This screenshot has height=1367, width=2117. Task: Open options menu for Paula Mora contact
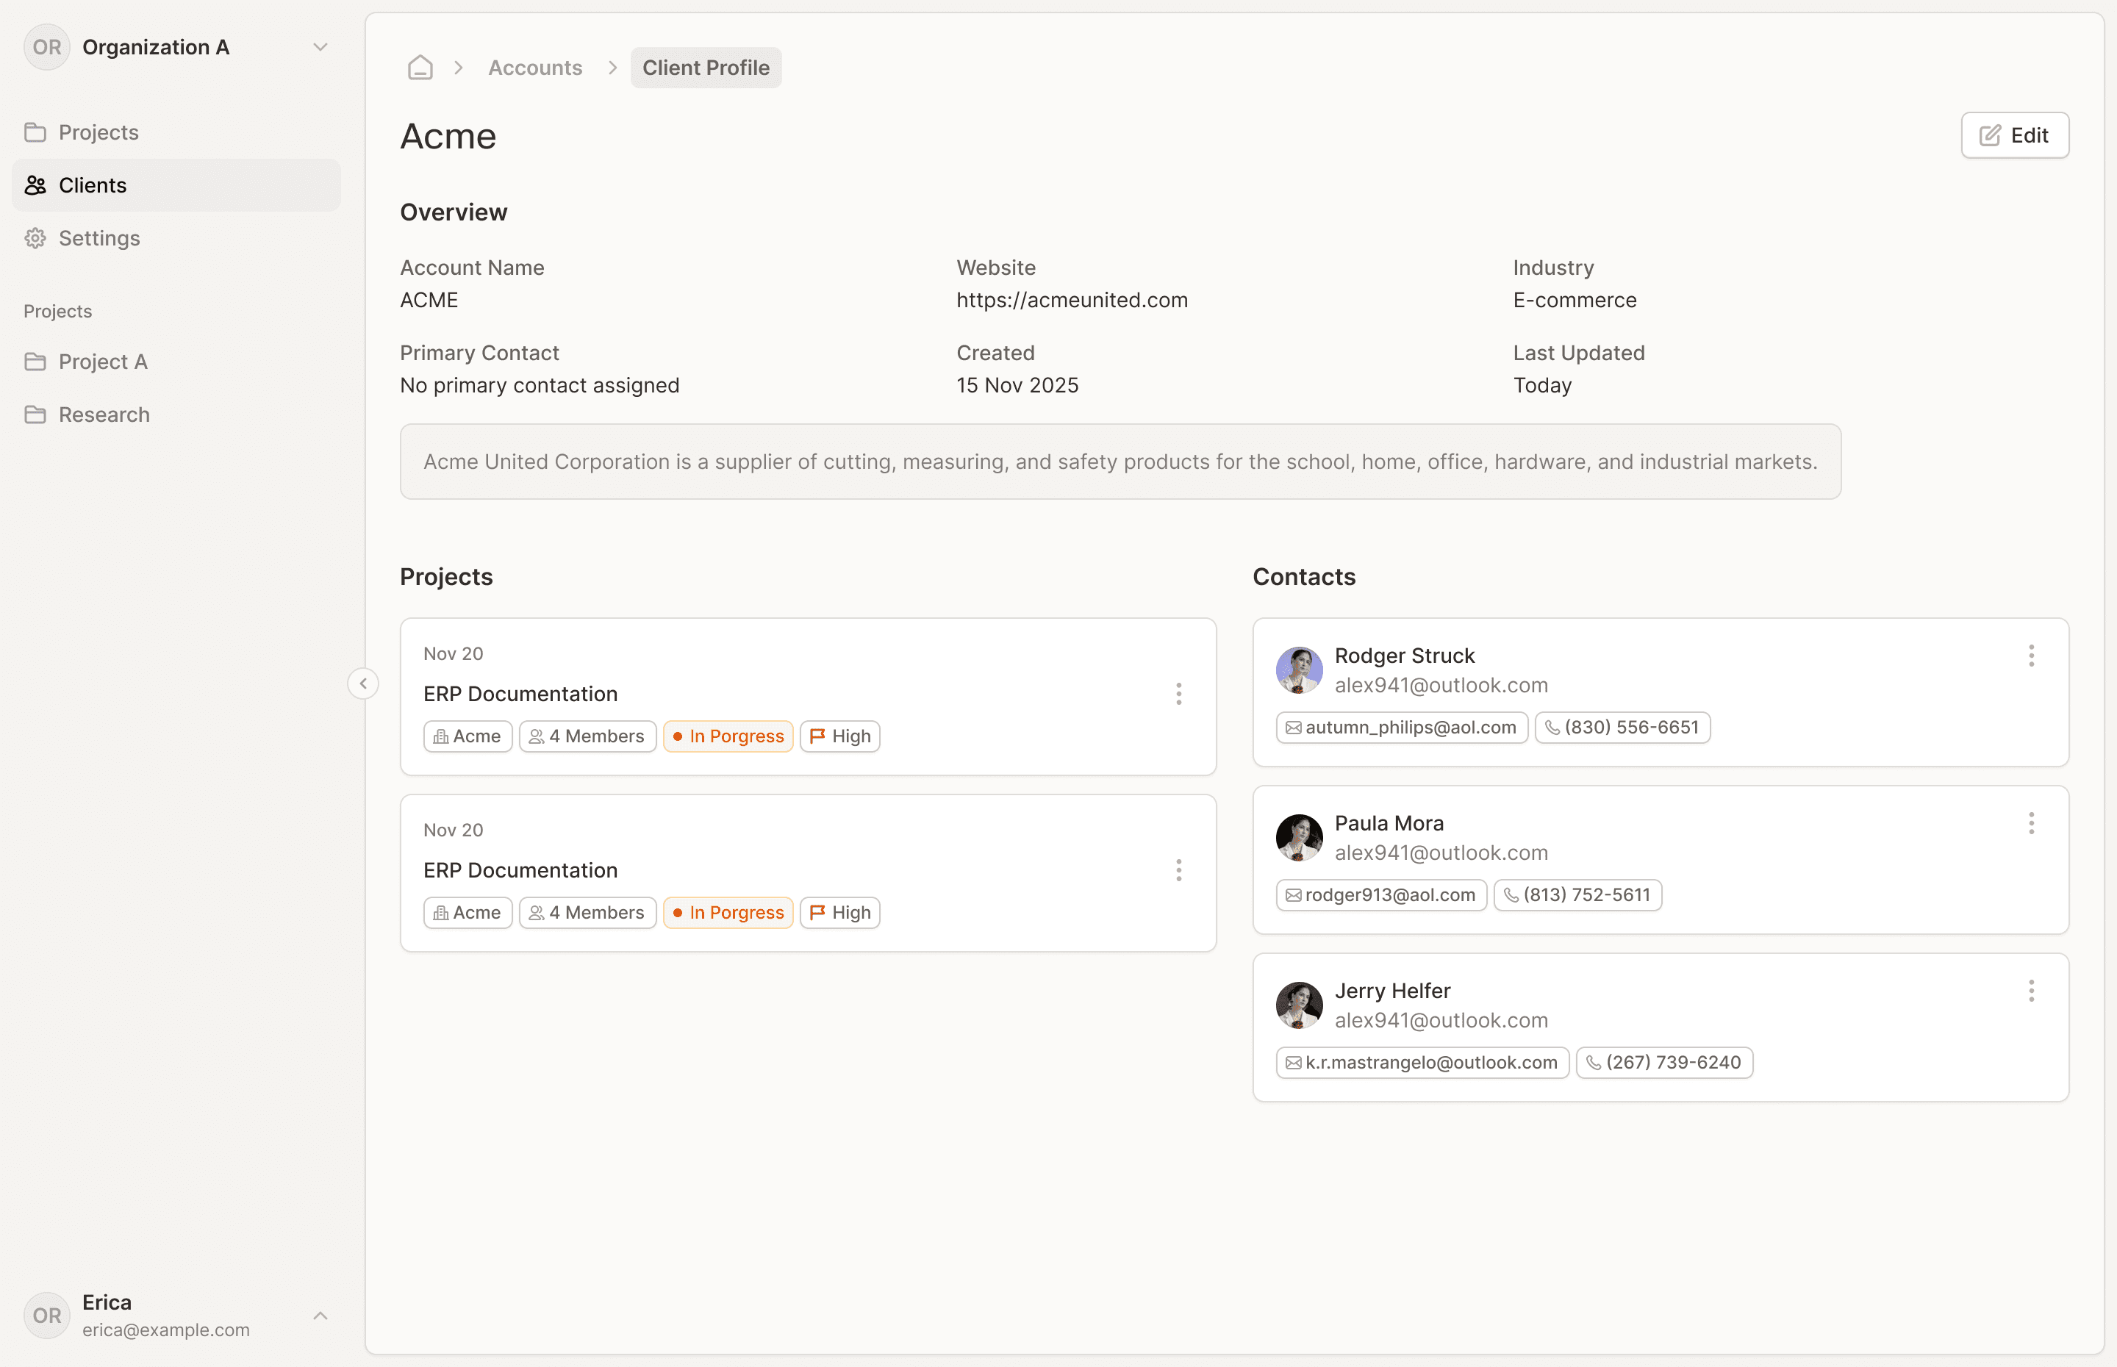click(x=2031, y=824)
